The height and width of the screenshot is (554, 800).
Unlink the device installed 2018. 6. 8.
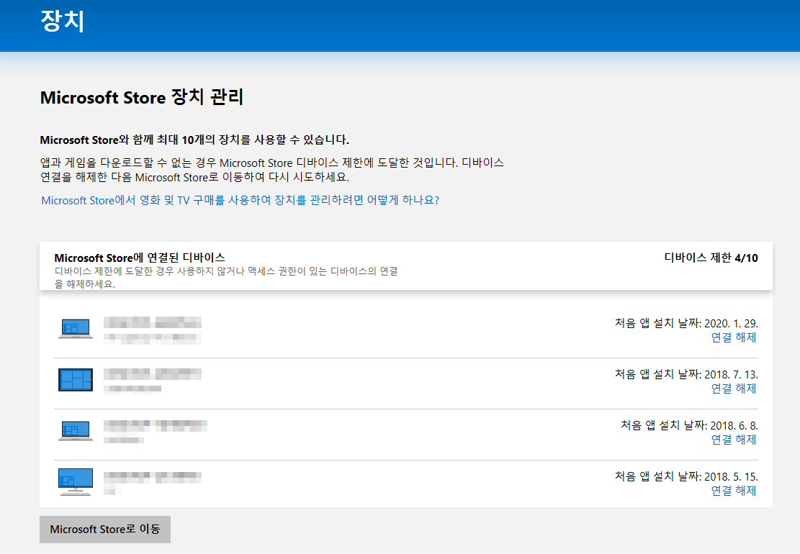point(734,440)
